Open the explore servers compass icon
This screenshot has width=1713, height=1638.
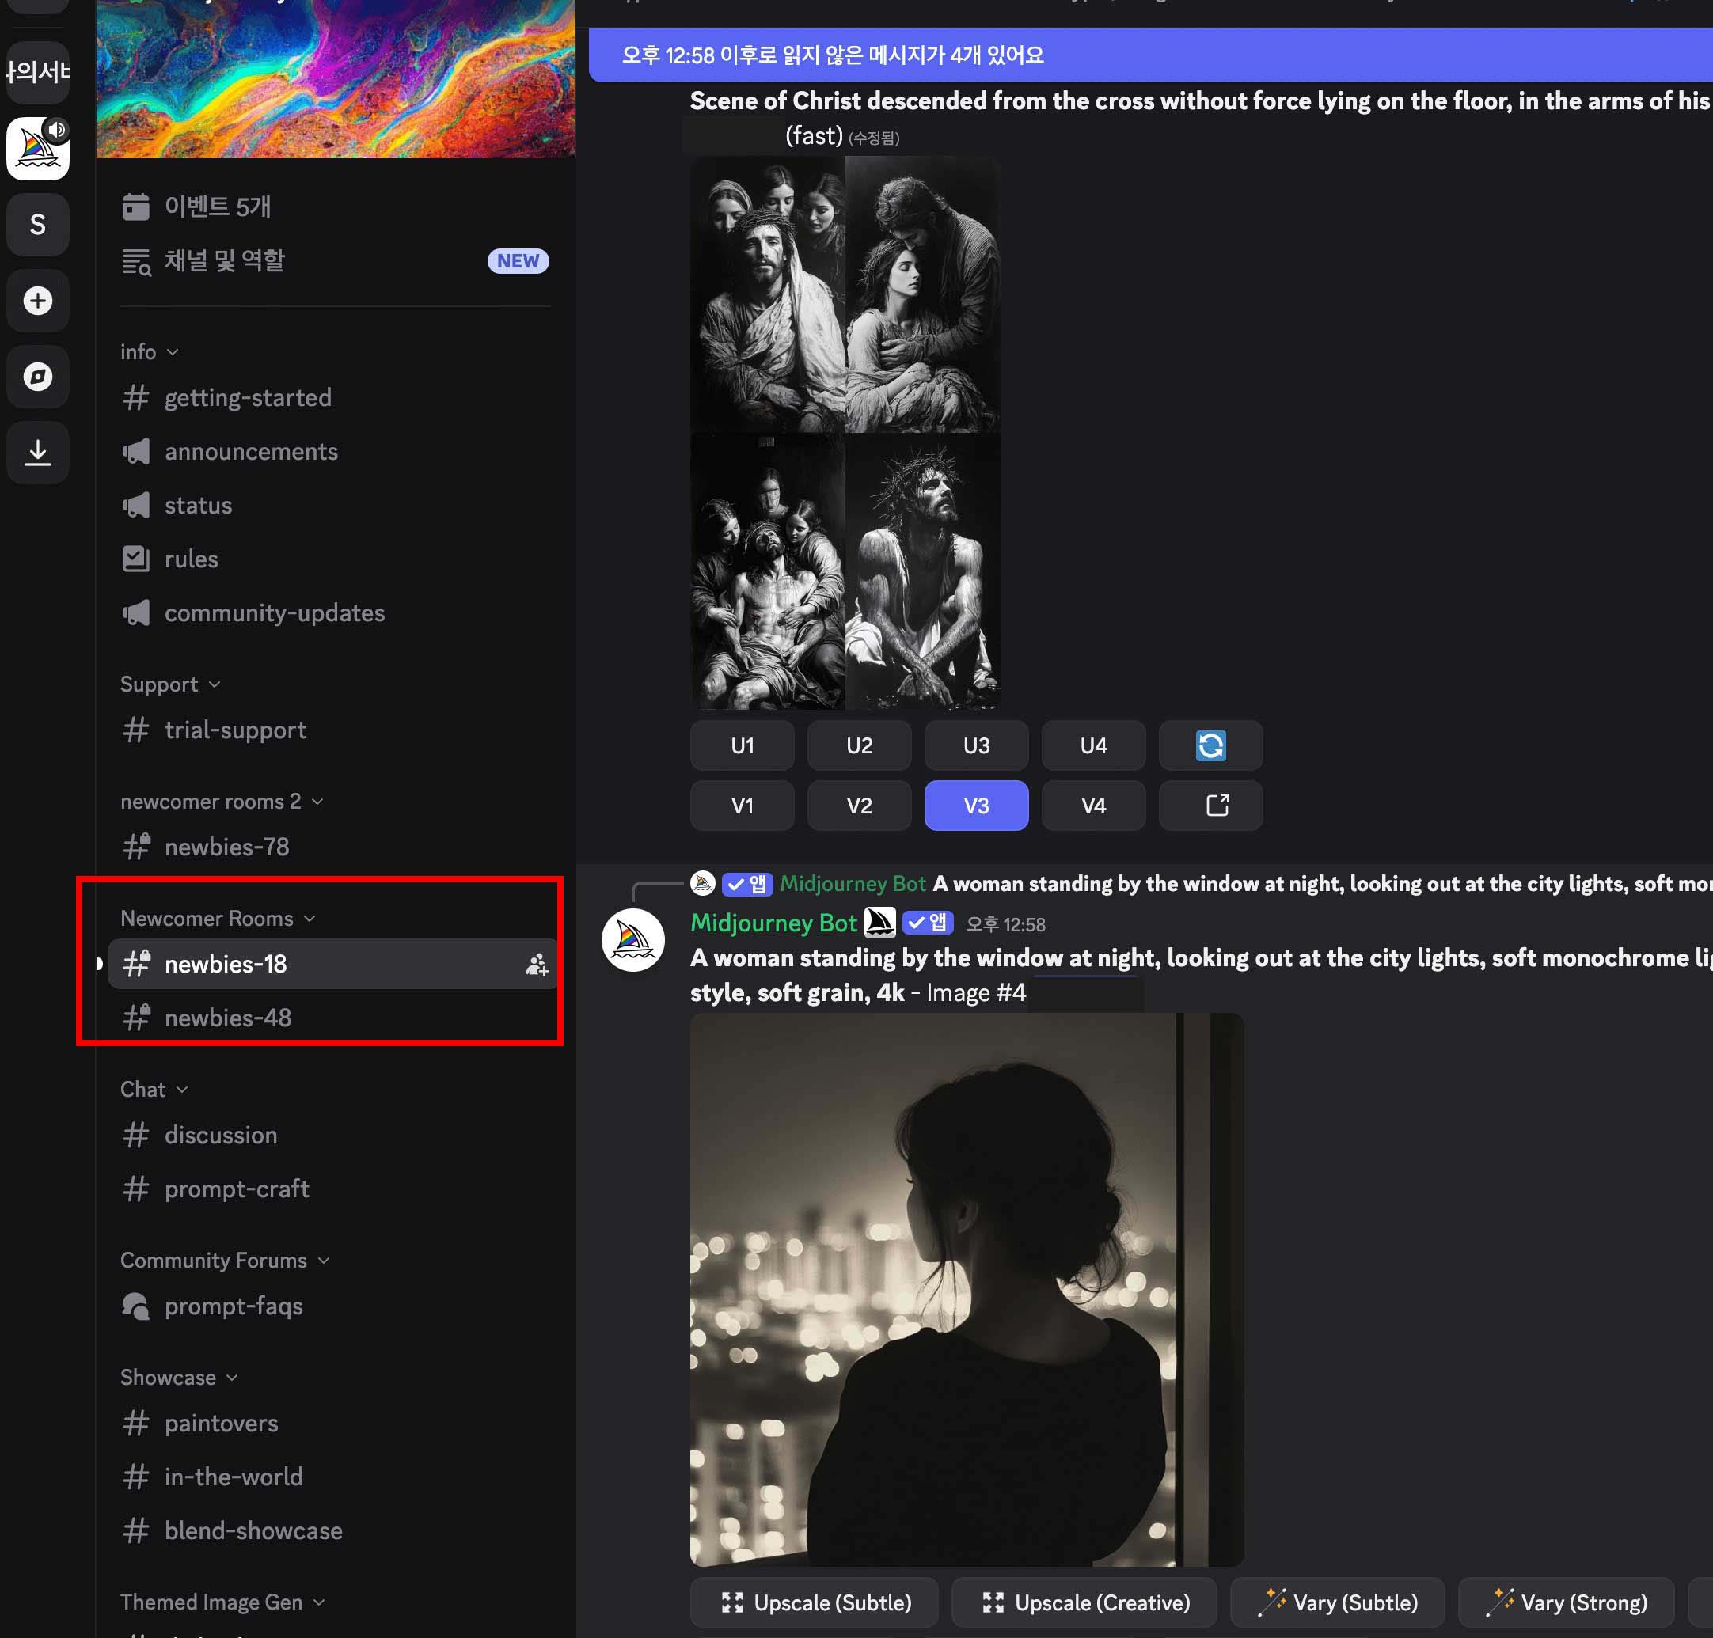37,377
